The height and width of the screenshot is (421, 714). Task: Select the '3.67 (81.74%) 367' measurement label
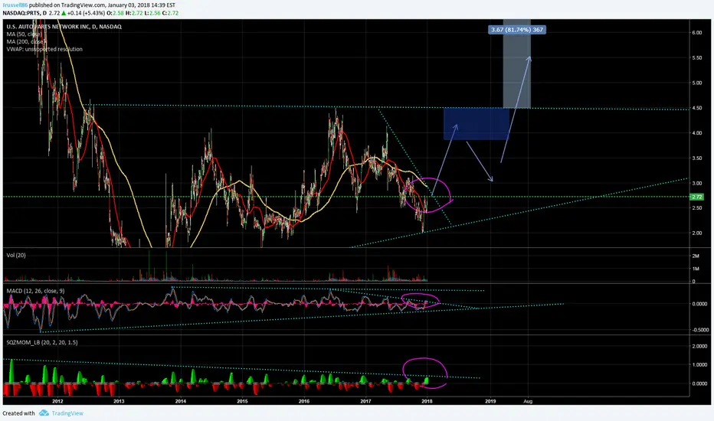point(517,30)
